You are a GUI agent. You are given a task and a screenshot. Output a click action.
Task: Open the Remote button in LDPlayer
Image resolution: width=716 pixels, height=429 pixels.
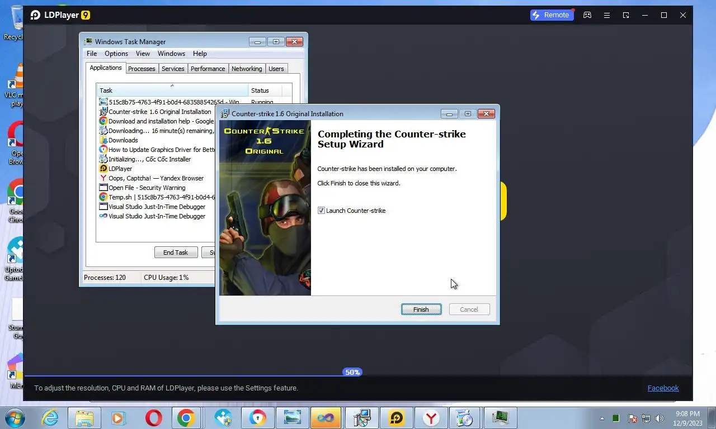[x=552, y=15]
